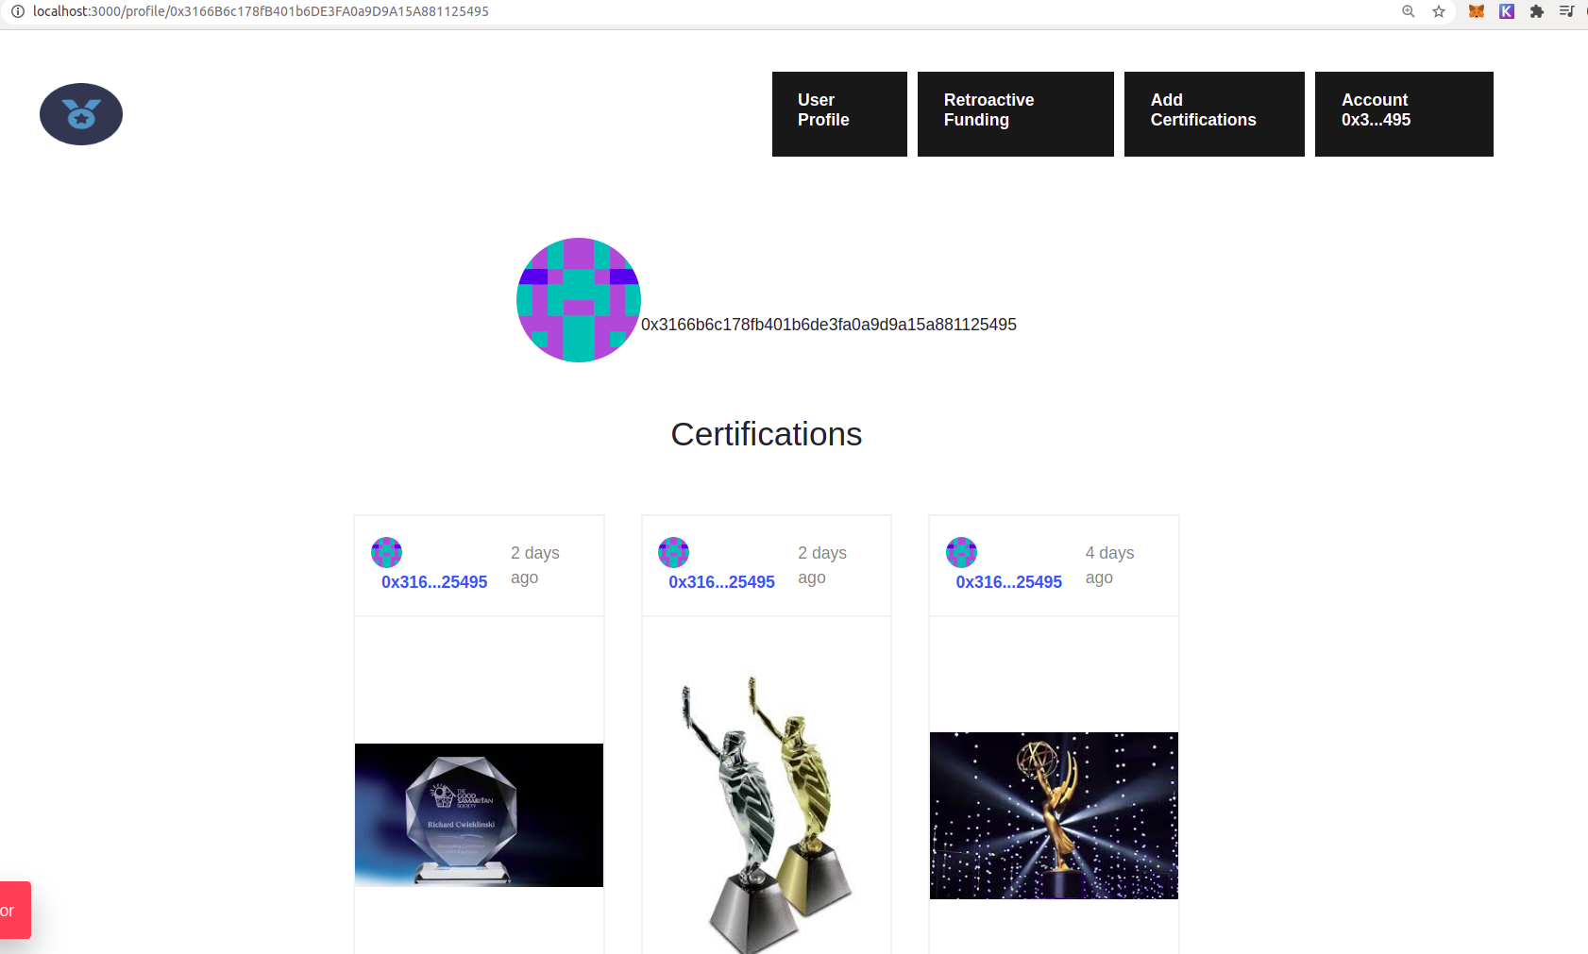
Task: Open 0x316...25495 link on Emmy card
Action: click(1008, 582)
